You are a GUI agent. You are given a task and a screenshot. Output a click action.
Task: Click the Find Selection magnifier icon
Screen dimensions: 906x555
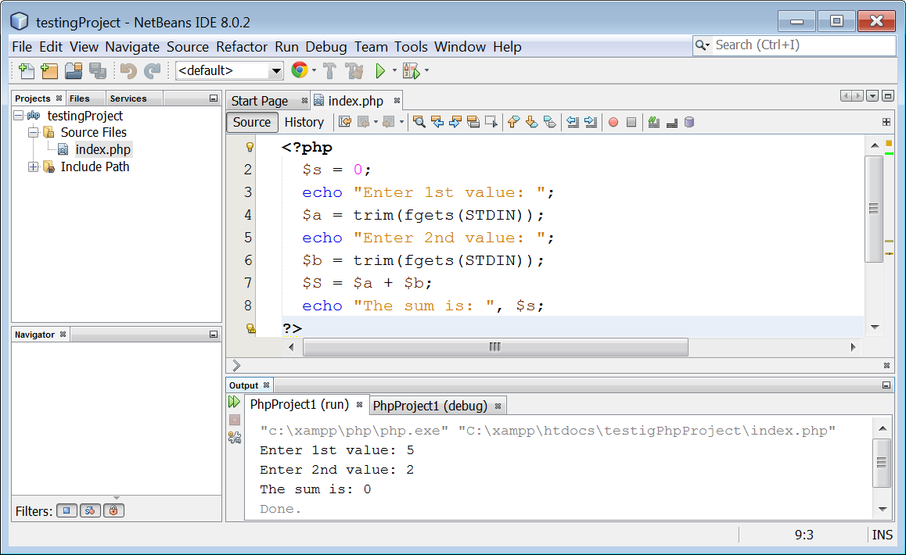tap(419, 122)
